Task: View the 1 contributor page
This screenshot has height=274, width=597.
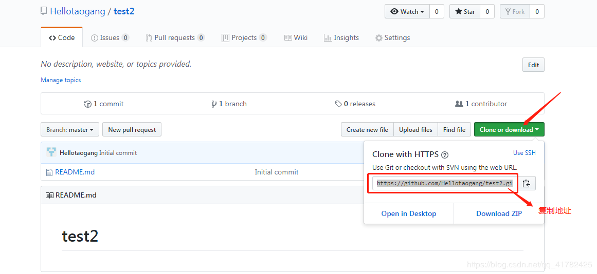Action: click(481, 104)
